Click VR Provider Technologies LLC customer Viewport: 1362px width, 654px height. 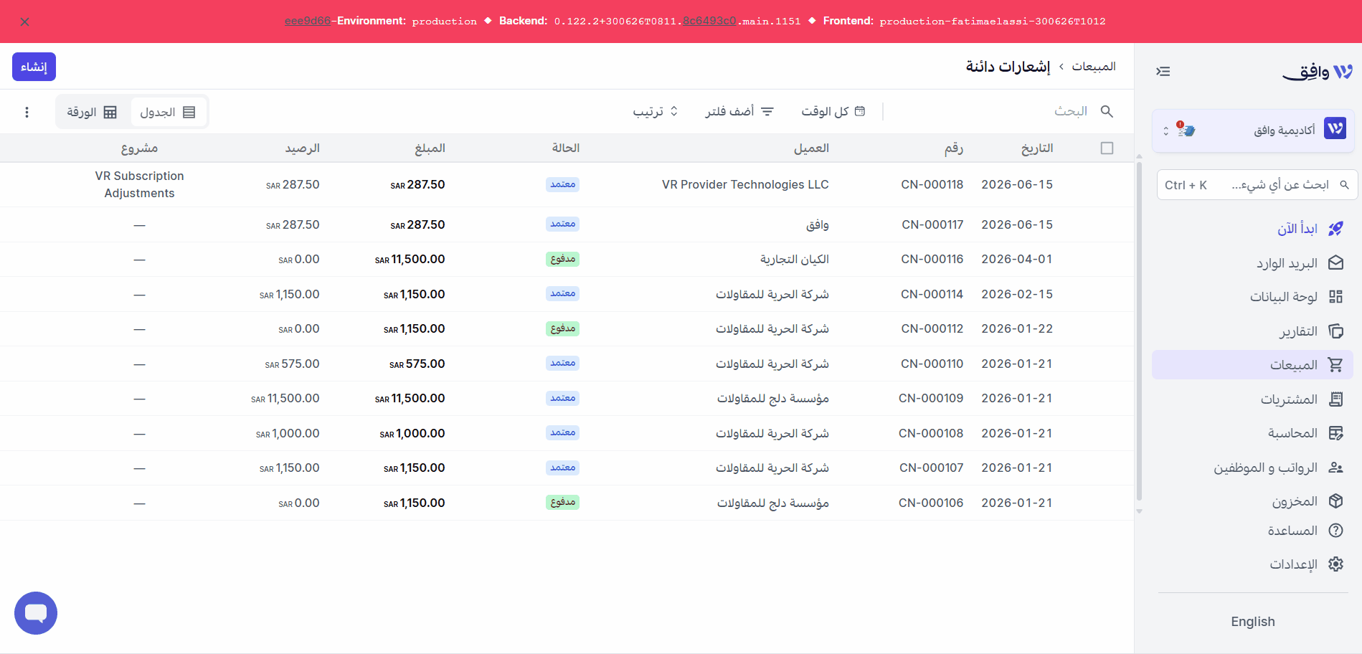(745, 185)
